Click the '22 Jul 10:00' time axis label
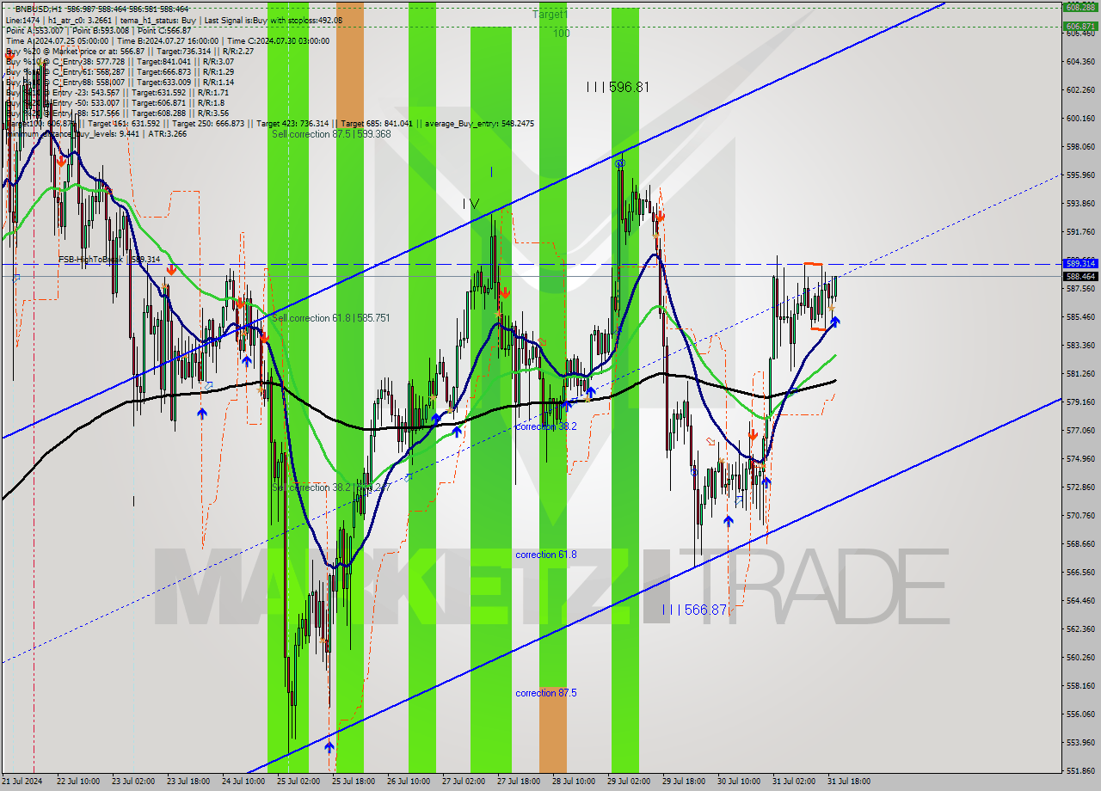Image resolution: width=1101 pixels, height=791 pixels. coord(78,782)
